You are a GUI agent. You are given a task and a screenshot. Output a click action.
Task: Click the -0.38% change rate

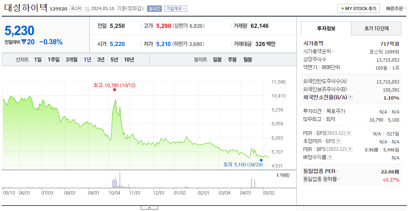click(x=51, y=42)
